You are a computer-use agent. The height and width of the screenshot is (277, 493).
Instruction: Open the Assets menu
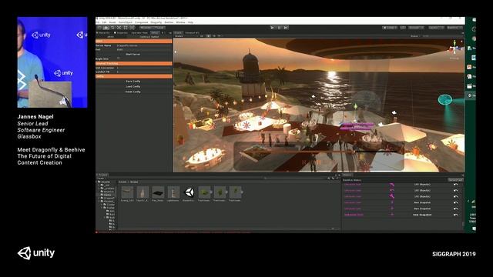[x=112, y=22]
